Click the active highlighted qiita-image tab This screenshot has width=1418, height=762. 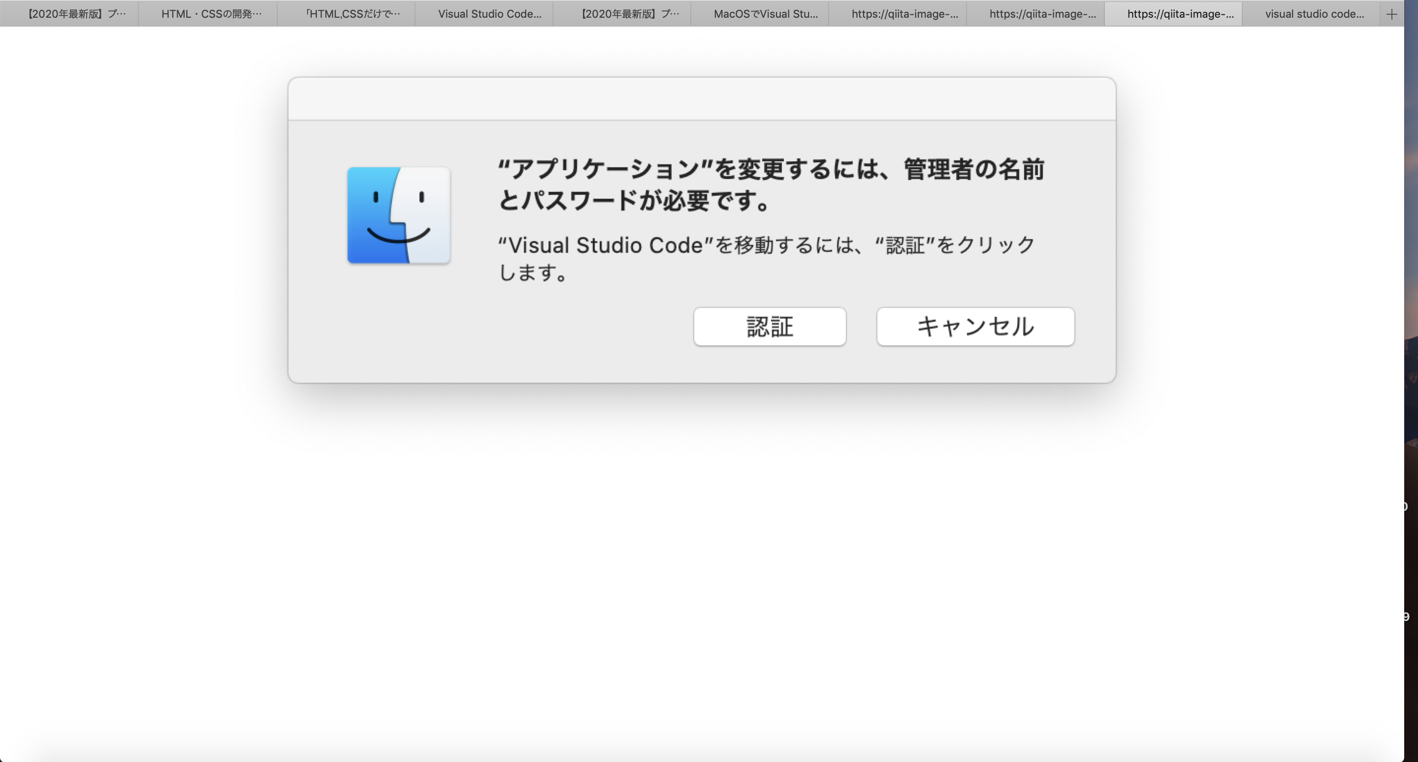tap(1180, 14)
